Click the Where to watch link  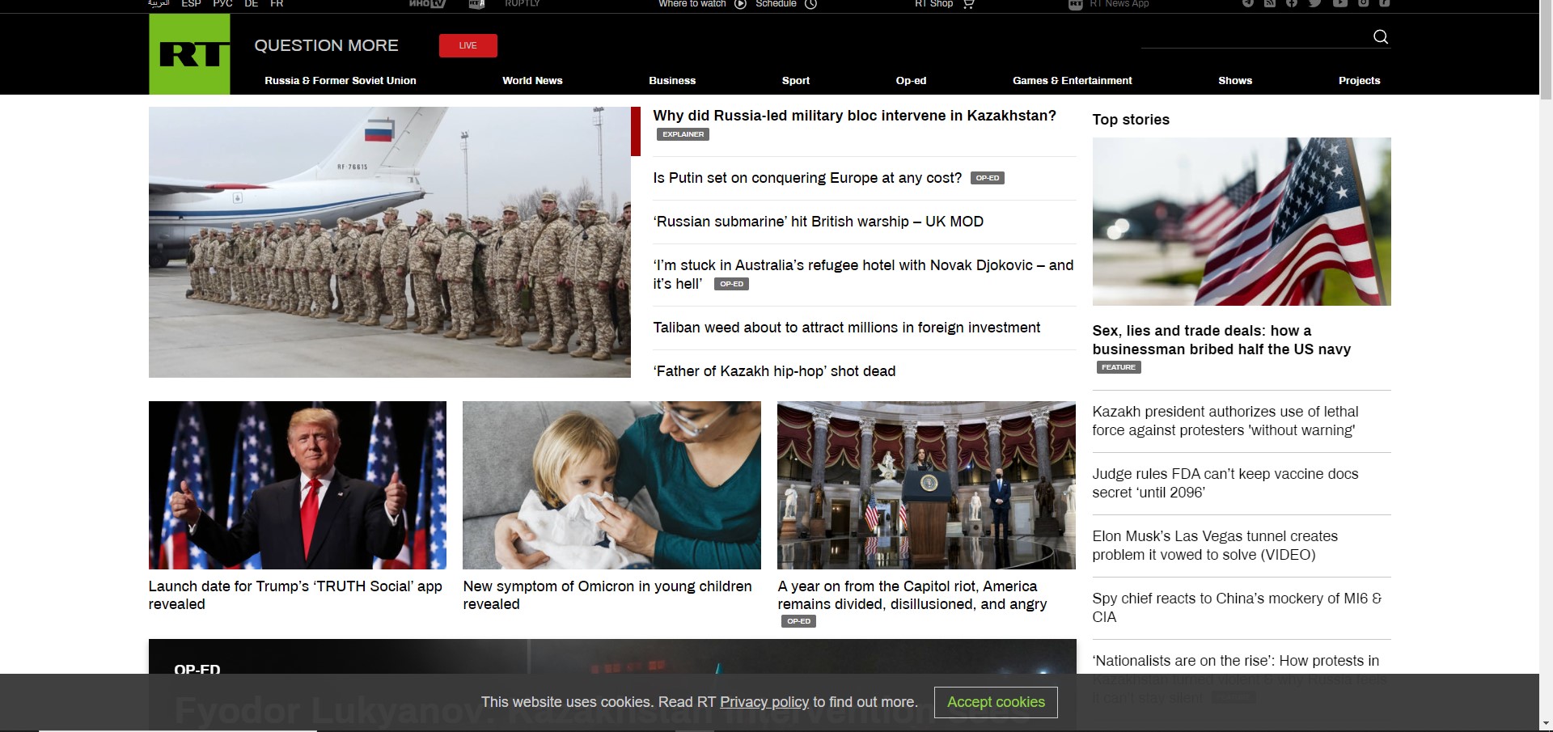[692, 3]
